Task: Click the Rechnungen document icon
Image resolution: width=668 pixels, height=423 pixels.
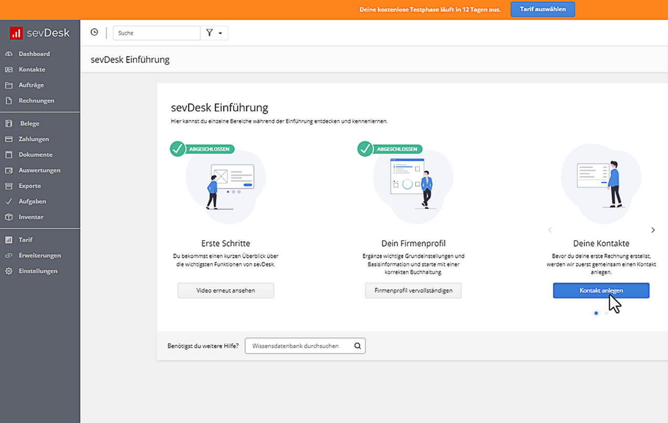Action: 9,101
